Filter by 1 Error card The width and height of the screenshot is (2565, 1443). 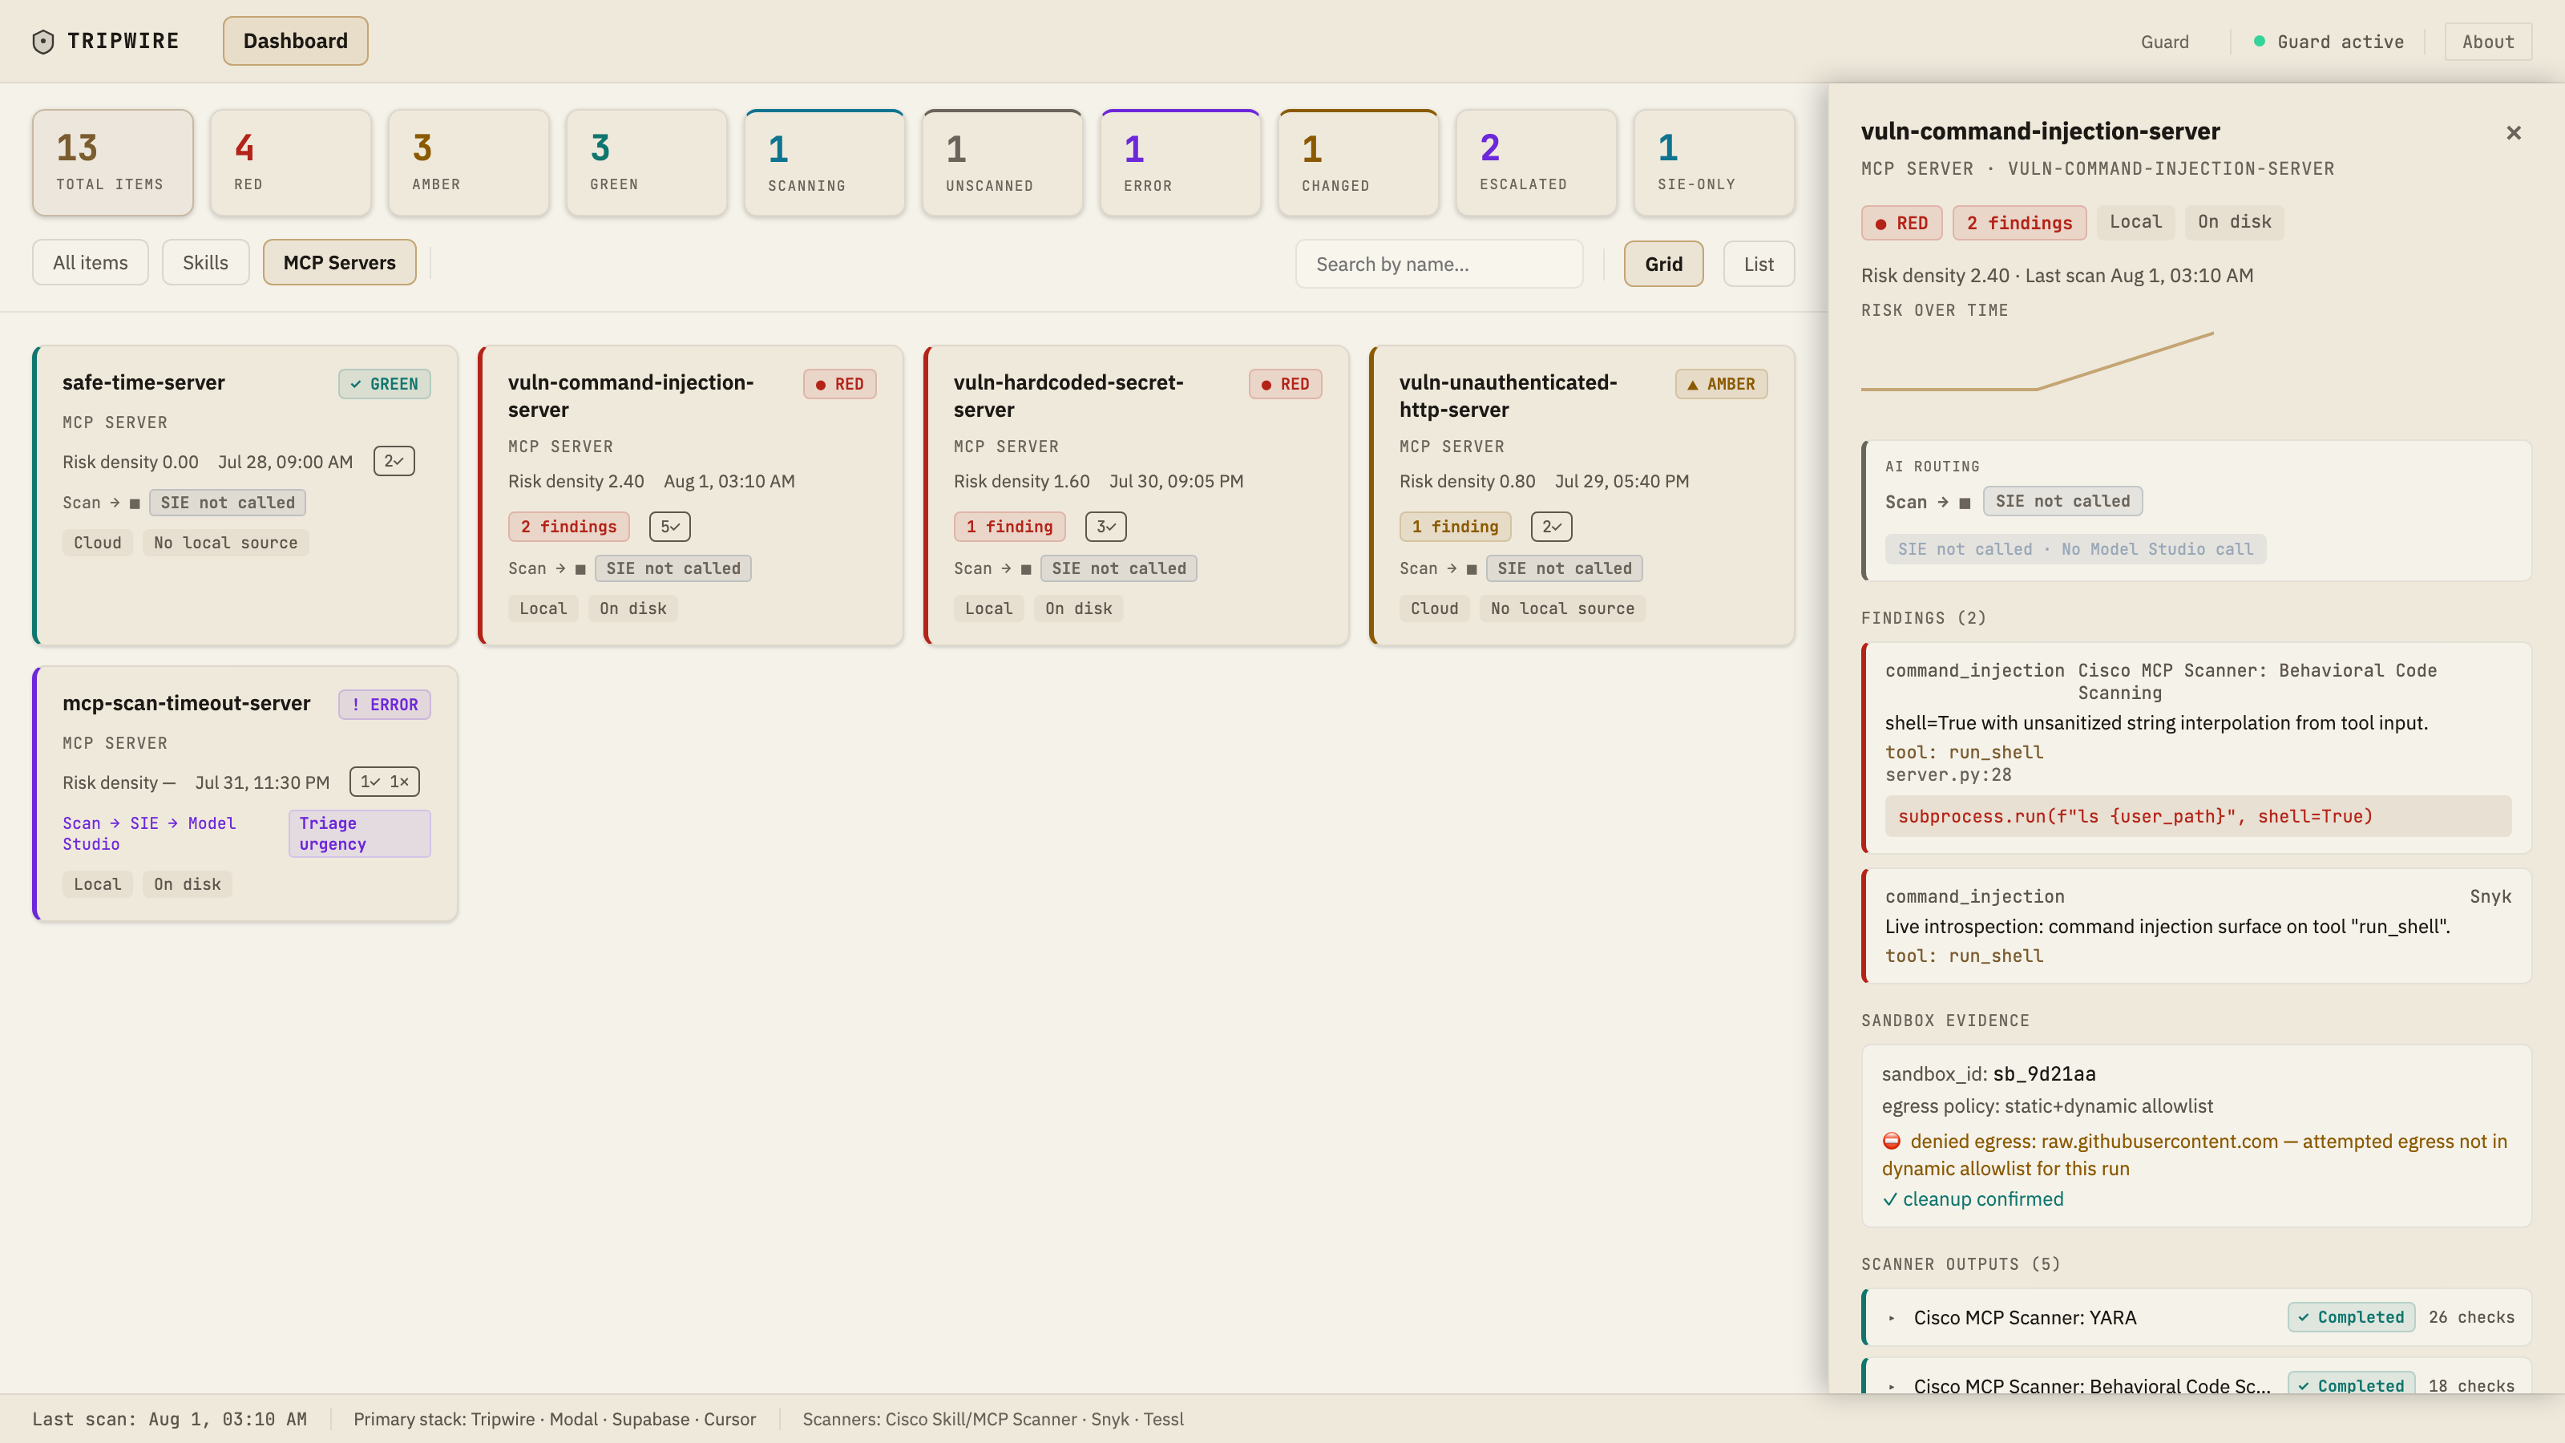click(x=1180, y=162)
